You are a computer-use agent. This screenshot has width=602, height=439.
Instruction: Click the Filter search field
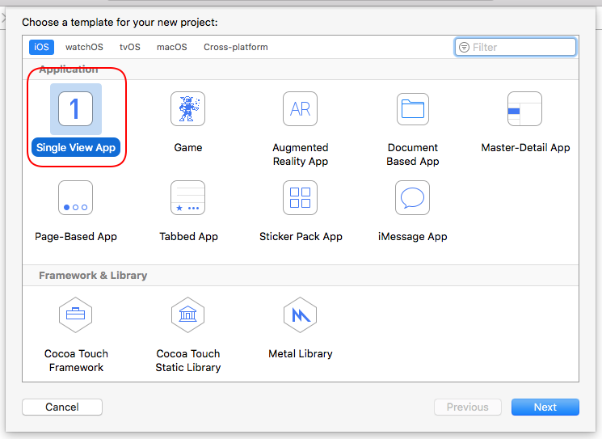point(521,47)
